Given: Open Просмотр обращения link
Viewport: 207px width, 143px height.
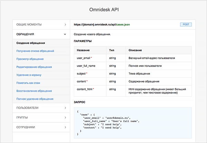Looking at the screenshot, I should point(30,59).
